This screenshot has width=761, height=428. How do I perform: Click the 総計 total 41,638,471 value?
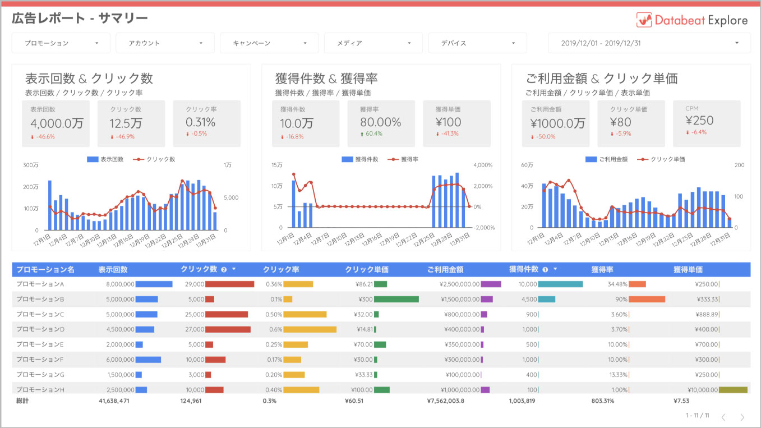tap(114, 401)
